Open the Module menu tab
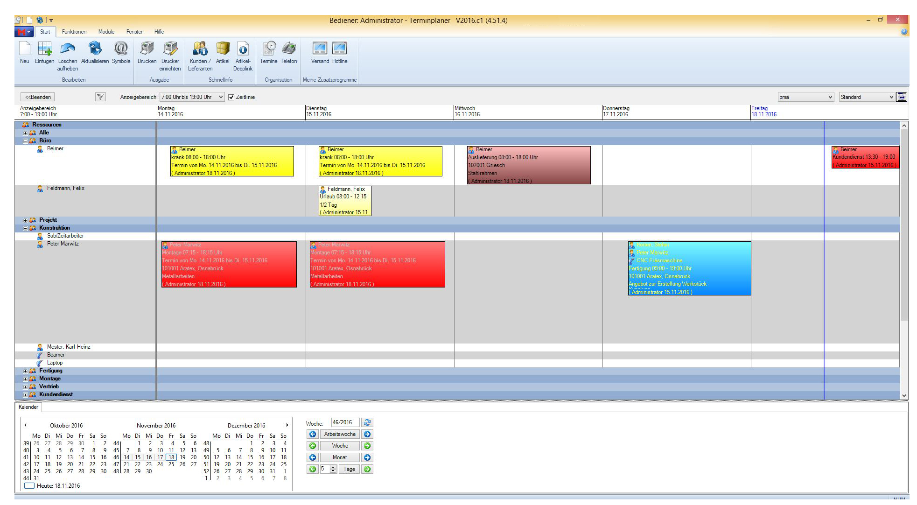This screenshot has height=505, width=917. pos(106,32)
